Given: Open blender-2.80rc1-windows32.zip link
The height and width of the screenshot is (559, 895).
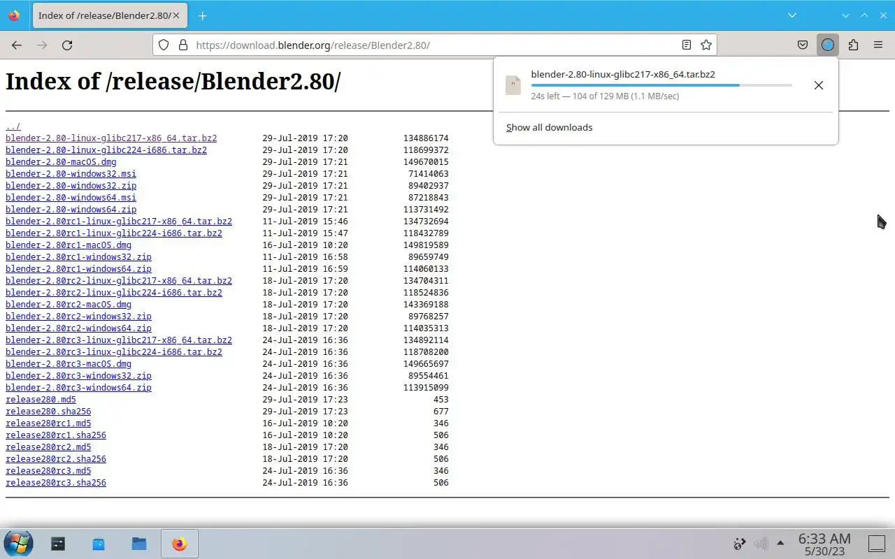Looking at the screenshot, I should pos(78,257).
